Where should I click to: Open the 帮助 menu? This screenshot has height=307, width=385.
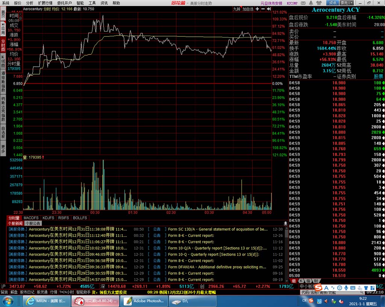pos(116,3)
